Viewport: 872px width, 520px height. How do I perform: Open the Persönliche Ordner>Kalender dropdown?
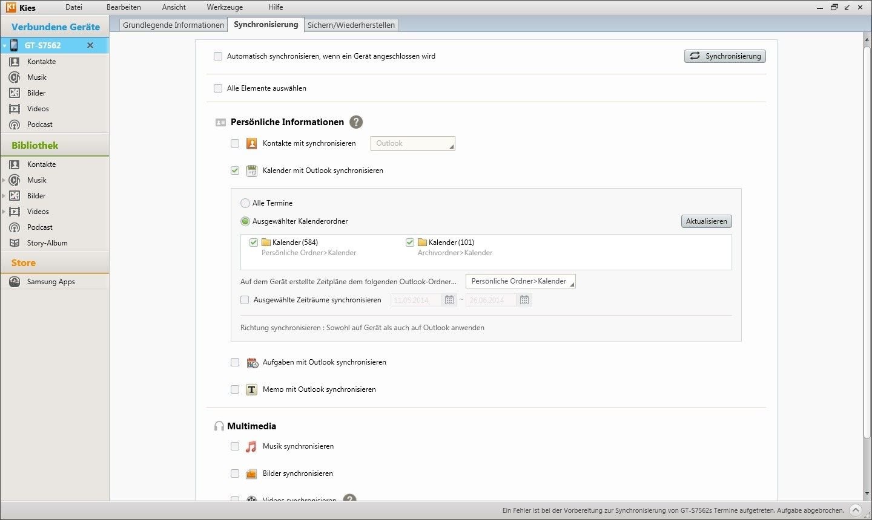(521, 281)
